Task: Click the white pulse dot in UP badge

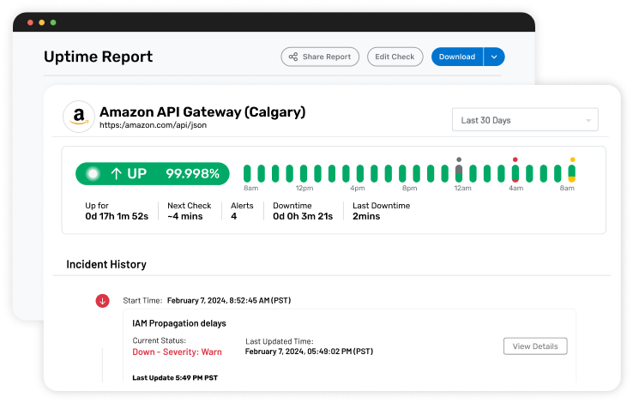Action: click(x=93, y=174)
